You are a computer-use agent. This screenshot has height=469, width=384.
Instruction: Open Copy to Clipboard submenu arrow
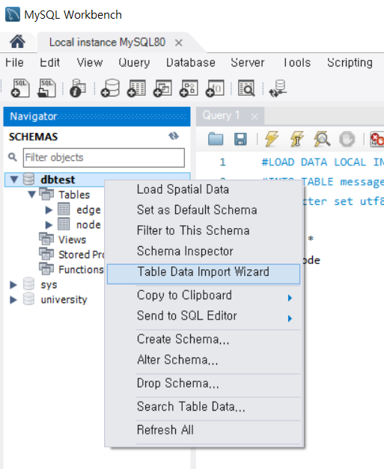coord(290,298)
